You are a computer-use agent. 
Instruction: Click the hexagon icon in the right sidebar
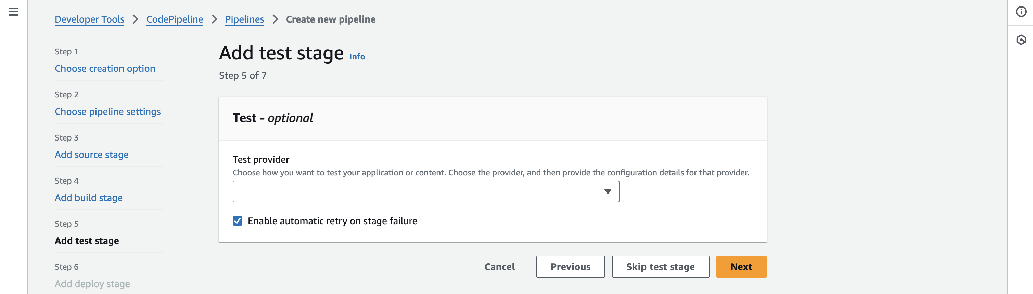click(1021, 40)
